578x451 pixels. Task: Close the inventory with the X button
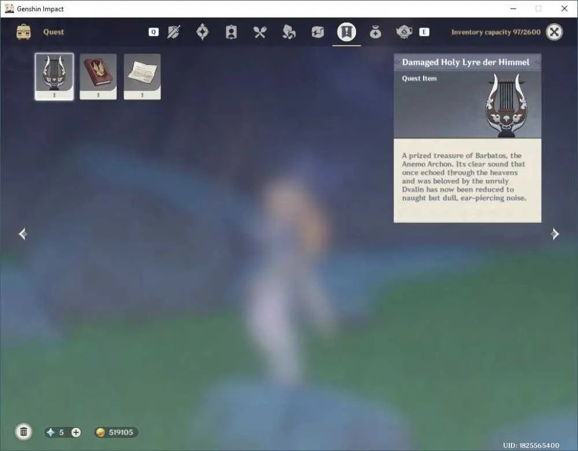pyautogui.click(x=554, y=32)
